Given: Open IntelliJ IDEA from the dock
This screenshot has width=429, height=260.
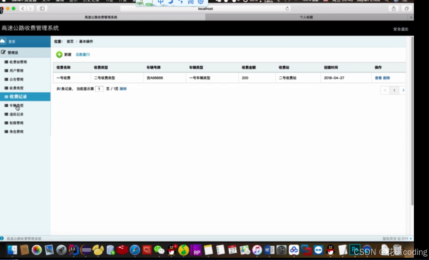Looking at the screenshot, I should pos(73,250).
